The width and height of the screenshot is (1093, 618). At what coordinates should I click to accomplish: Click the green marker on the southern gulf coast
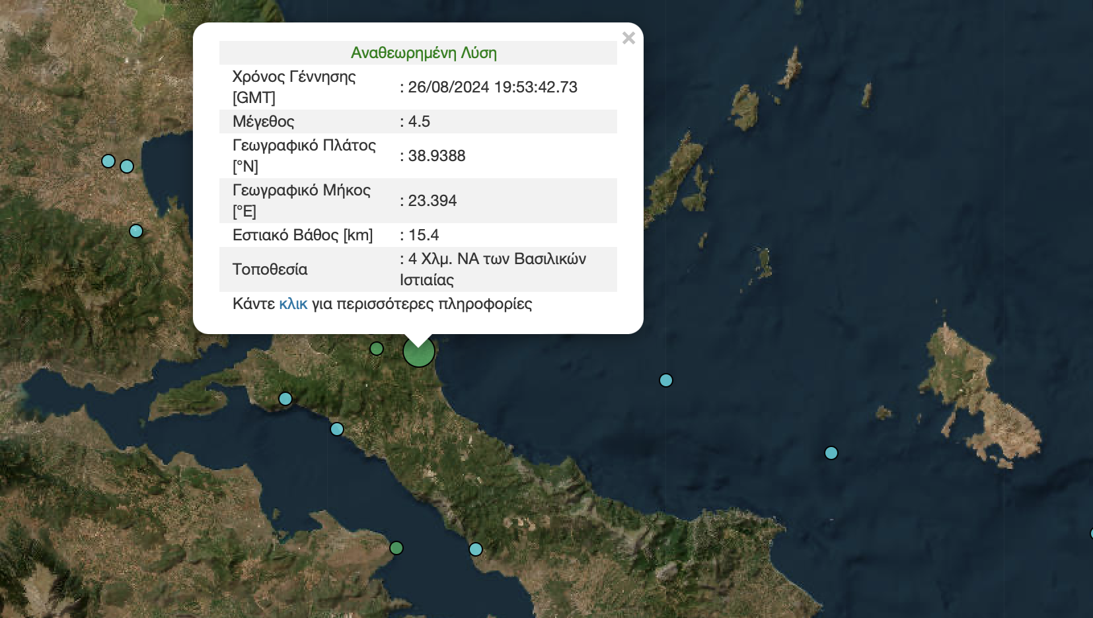click(396, 547)
